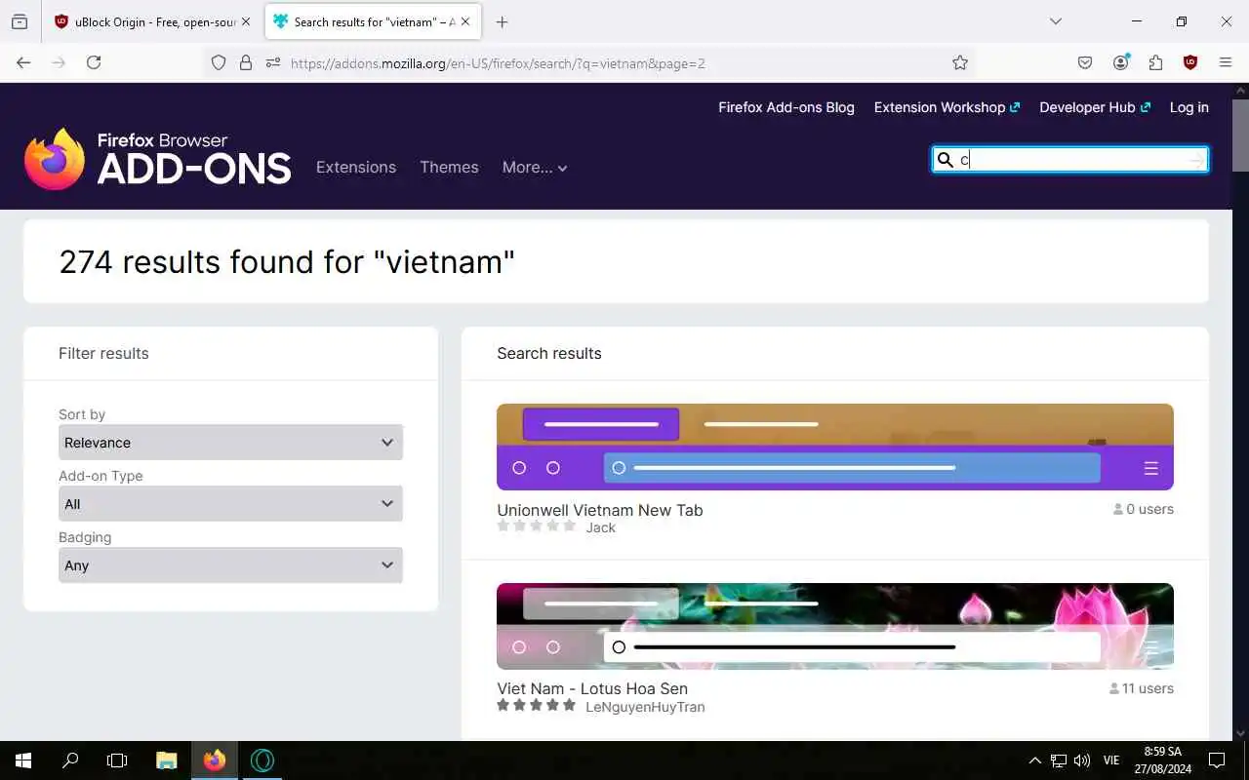
Task: Click the address bar URL
Action: tap(498, 63)
